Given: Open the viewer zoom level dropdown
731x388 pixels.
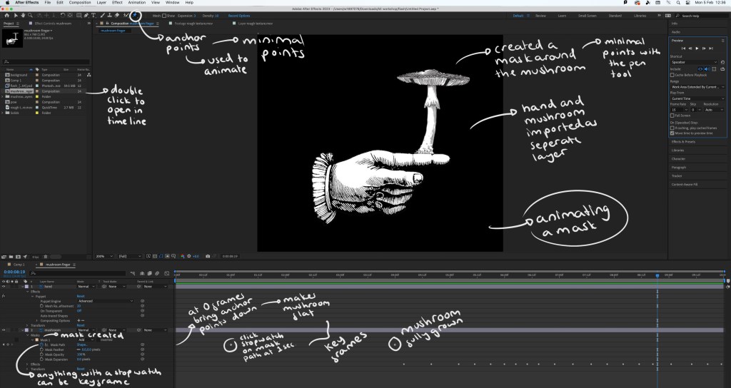Looking at the screenshot, I should [103, 256].
